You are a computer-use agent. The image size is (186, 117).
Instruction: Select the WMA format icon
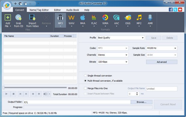[x=105, y=17]
